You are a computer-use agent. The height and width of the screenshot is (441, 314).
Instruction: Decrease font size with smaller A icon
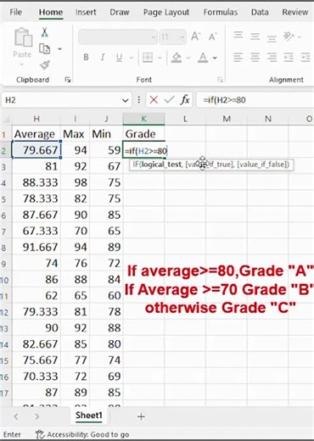point(213,36)
